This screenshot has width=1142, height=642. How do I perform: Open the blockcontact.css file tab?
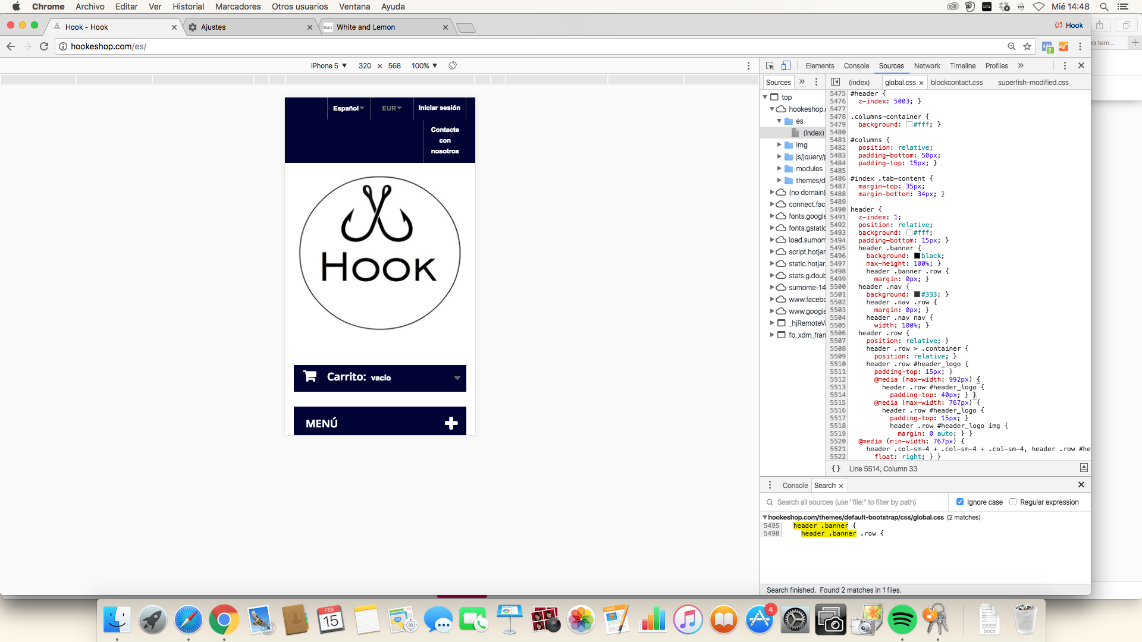956,83
